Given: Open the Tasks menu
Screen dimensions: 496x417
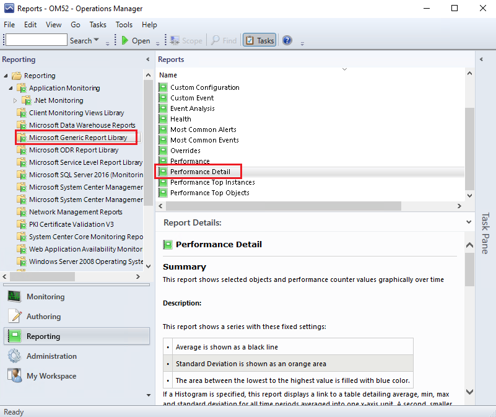Looking at the screenshot, I should [x=98, y=25].
